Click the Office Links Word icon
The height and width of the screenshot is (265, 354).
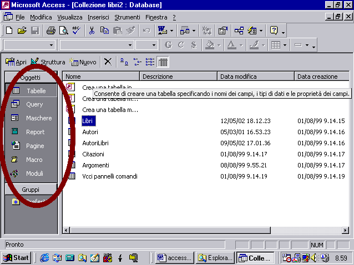[163, 30]
